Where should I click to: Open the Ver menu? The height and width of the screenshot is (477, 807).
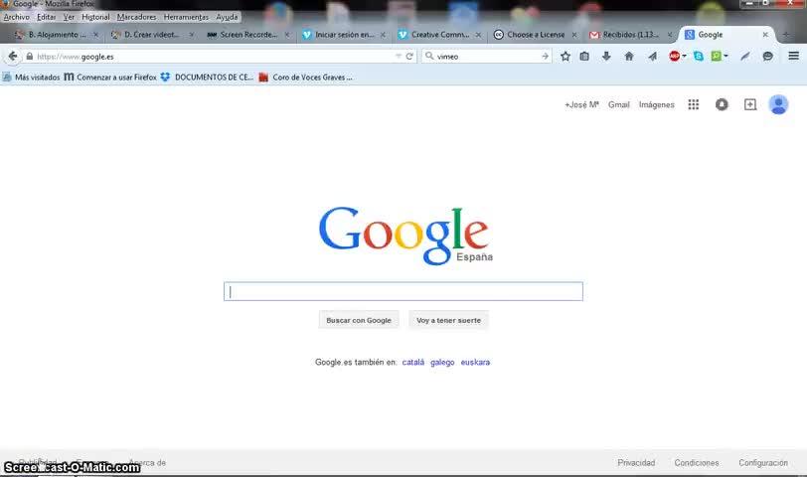click(x=69, y=17)
